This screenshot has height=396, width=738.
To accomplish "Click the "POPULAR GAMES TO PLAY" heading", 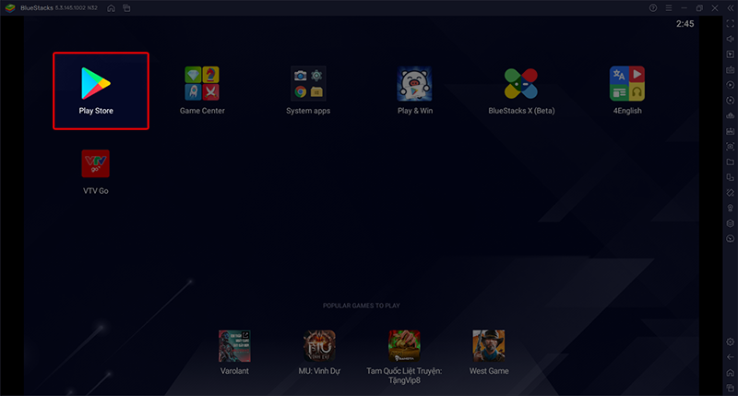I will click(x=362, y=306).
